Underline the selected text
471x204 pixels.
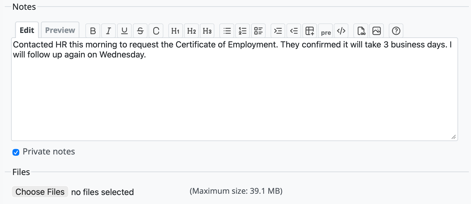coord(124,31)
